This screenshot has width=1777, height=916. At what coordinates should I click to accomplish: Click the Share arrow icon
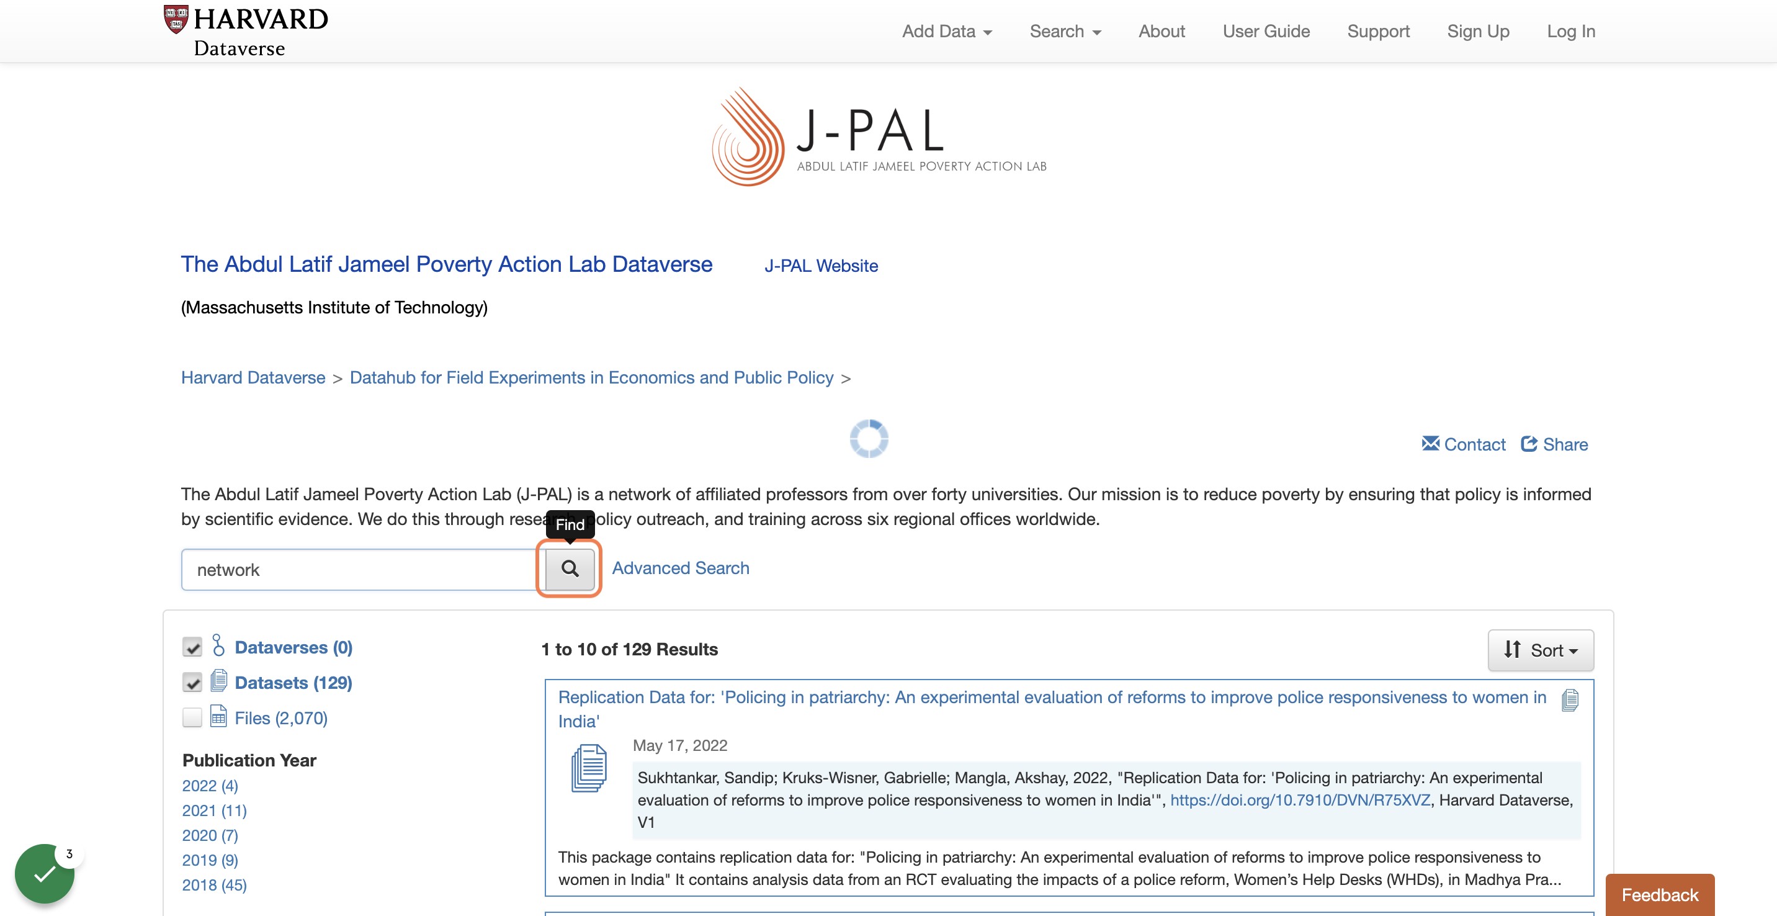1529,444
